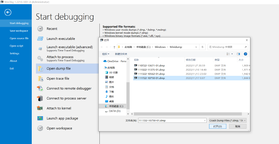Click the Attach to process gears icon

tap(40, 58)
